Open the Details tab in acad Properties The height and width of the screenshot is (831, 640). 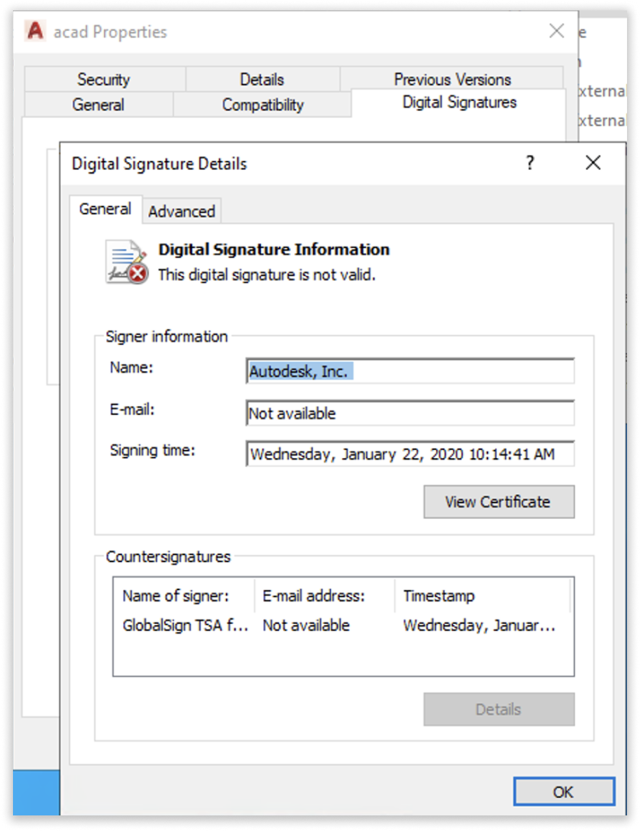click(262, 79)
